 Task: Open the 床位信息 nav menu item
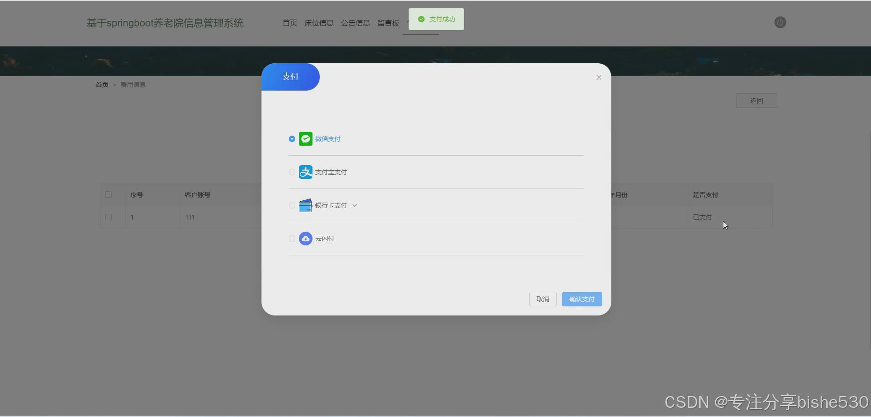[x=319, y=23]
